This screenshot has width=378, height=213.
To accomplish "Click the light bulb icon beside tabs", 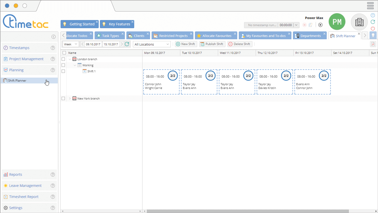I will (373, 36).
